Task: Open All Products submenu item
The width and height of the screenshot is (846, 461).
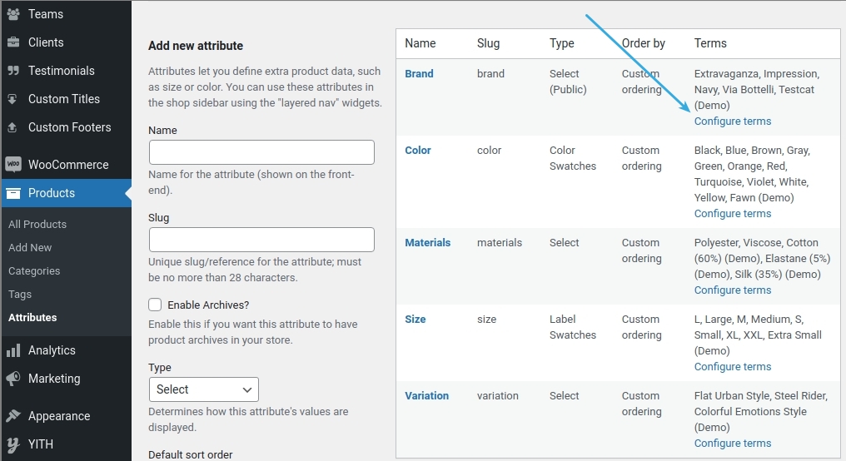Action: pyautogui.click(x=37, y=225)
